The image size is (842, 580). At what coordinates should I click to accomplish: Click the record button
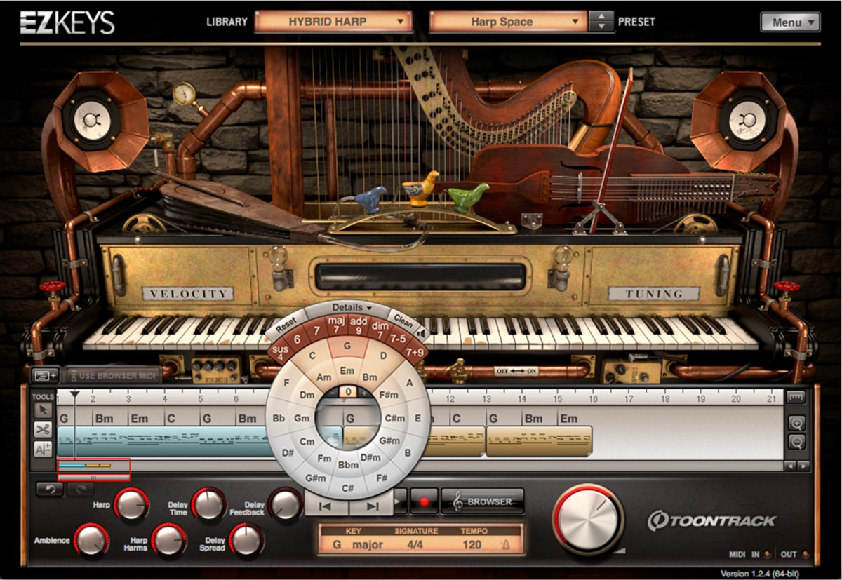pyautogui.click(x=424, y=501)
